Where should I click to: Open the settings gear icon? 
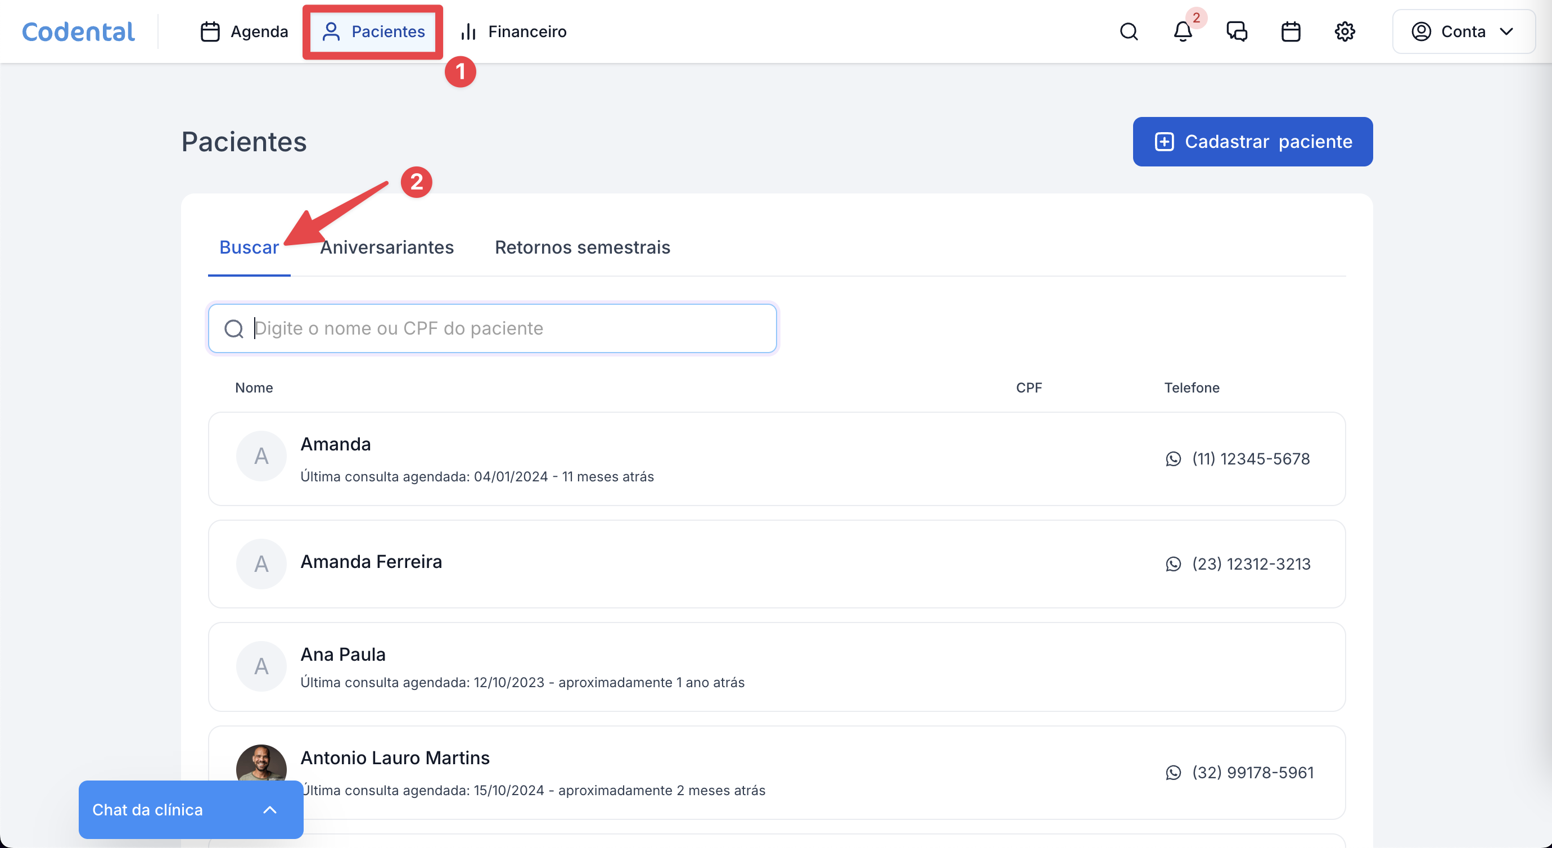(1344, 31)
